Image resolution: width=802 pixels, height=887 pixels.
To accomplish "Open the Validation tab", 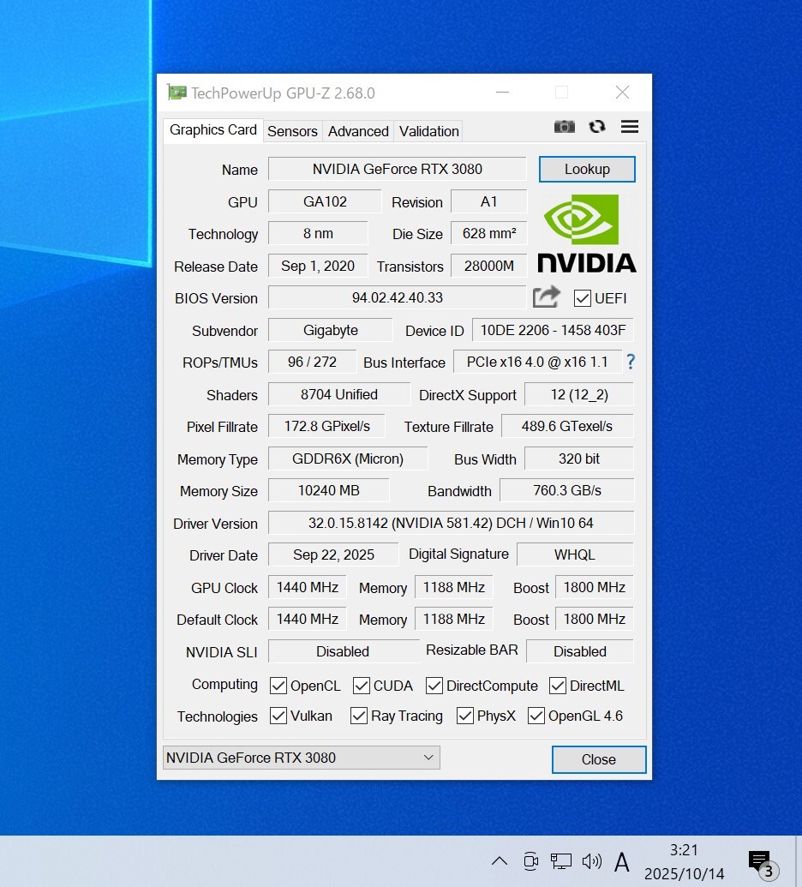I will pos(428,131).
